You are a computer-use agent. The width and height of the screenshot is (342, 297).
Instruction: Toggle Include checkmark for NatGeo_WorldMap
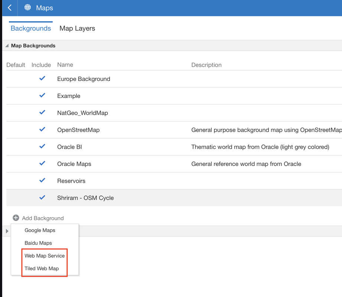coord(42,112)
